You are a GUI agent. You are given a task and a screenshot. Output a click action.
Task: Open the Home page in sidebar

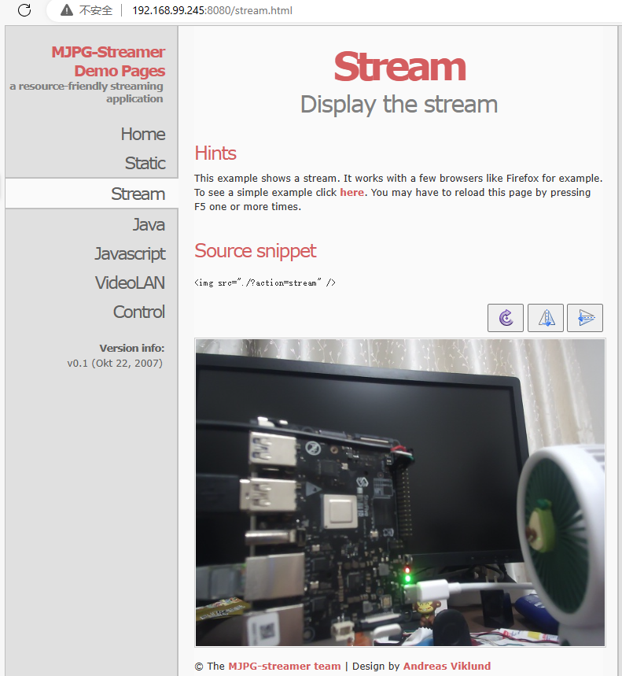point(143,134)
